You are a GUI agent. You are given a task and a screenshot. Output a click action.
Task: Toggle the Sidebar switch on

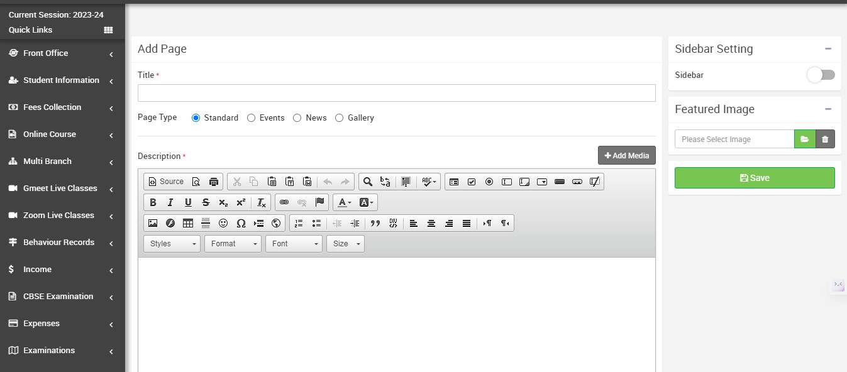pos(821,75)
